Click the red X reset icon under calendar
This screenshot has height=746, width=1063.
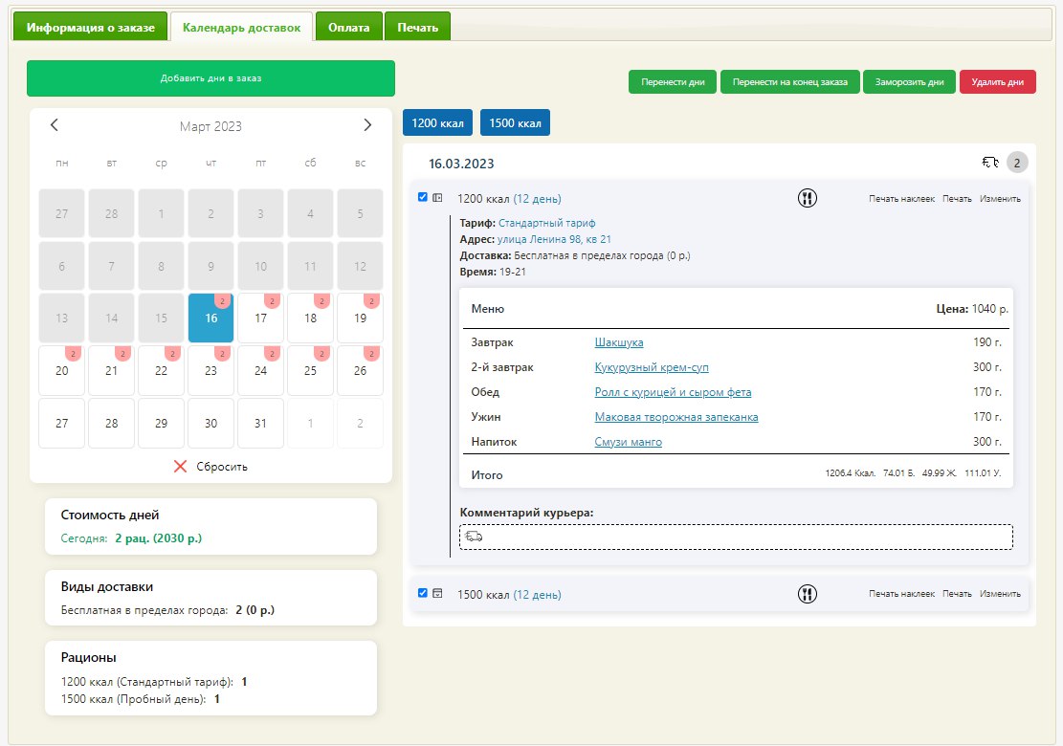pyautogui.click(x=180, y=467)
